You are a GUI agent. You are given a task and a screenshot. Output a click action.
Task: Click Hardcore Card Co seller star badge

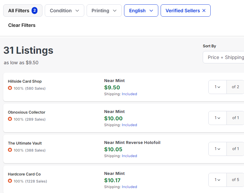10,181
